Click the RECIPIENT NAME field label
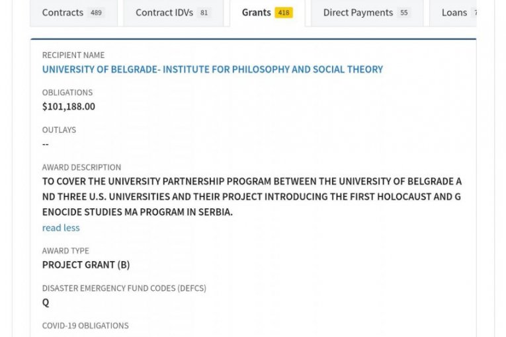 pyautogui.click(x=73, y=55)
